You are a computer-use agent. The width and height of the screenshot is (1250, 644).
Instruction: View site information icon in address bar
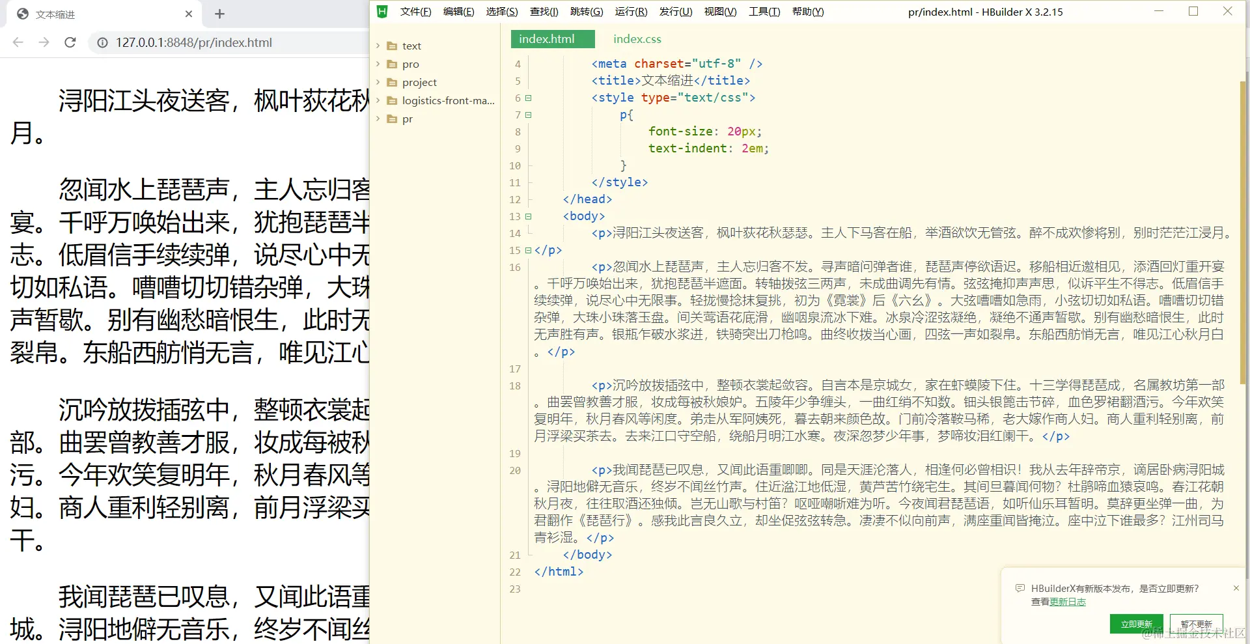tap(102, 42)
